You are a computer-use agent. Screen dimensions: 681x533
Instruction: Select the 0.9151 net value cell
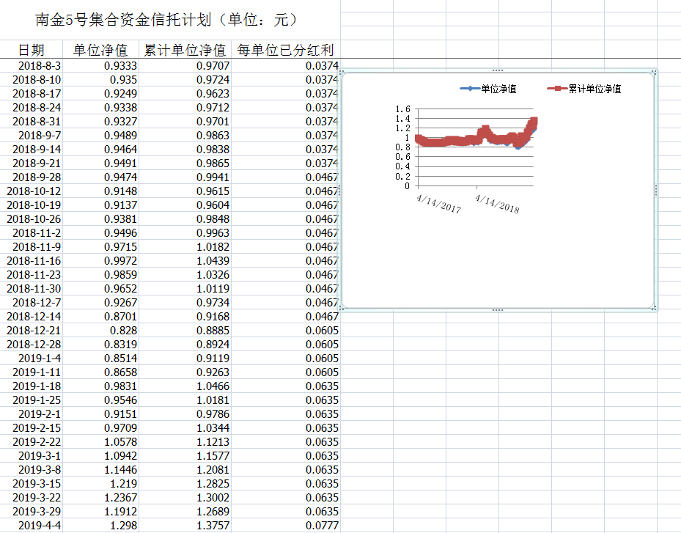pyautogui.click(x=100, y=413)
